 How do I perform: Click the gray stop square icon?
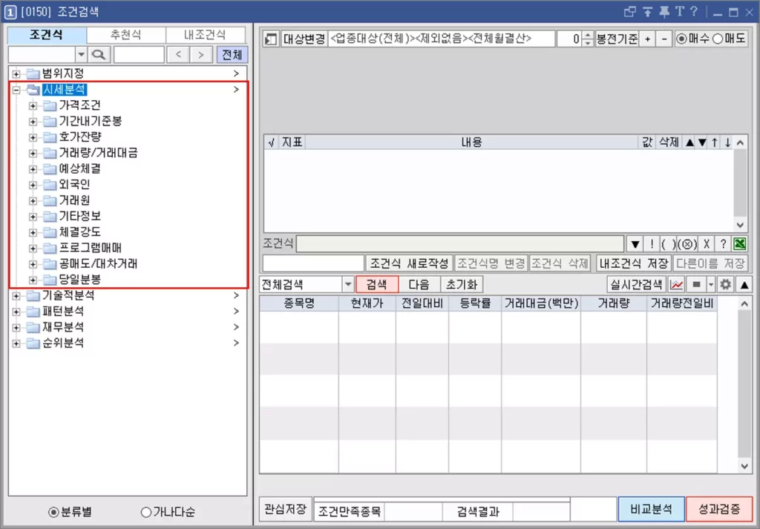tap(696, 285)
